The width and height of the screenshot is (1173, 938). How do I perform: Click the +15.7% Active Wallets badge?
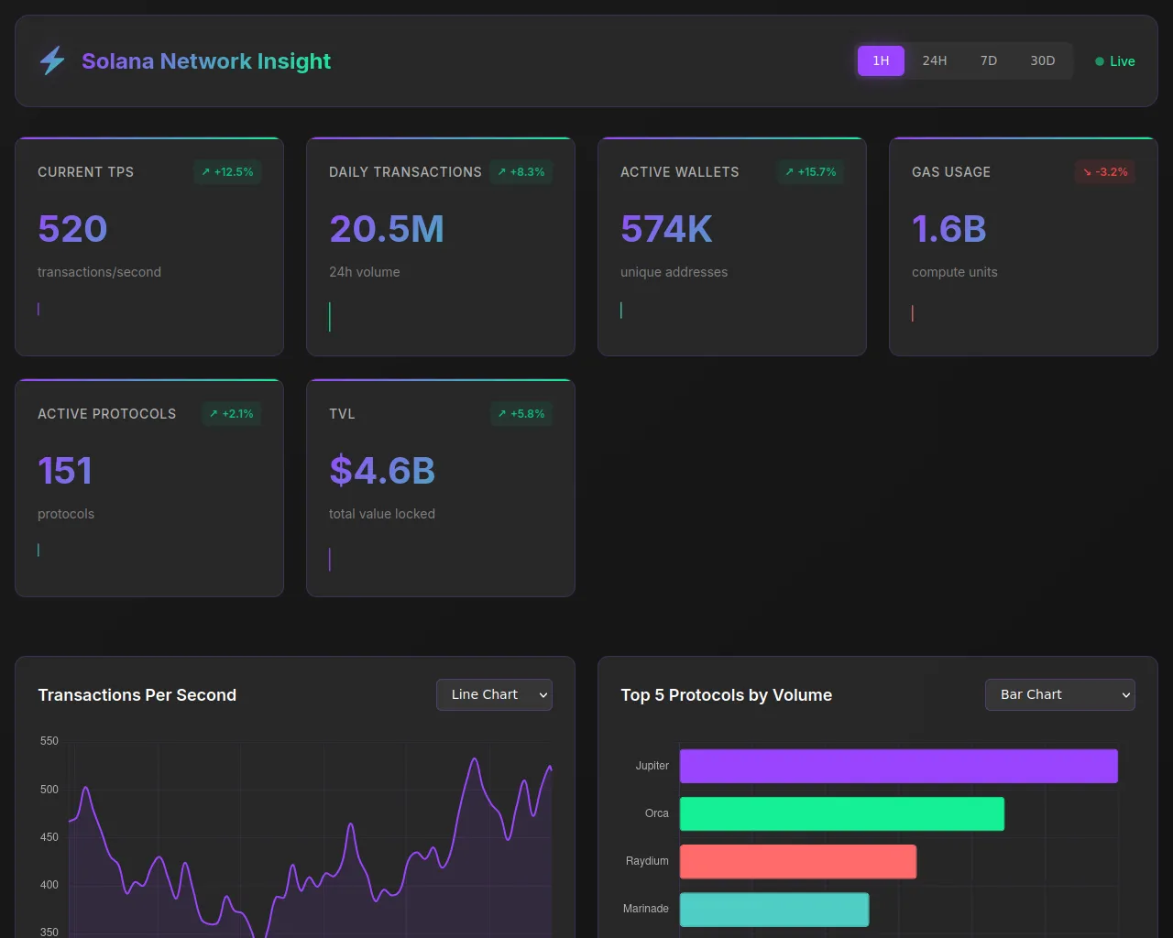pyautogui.click(x=810, y=171)
